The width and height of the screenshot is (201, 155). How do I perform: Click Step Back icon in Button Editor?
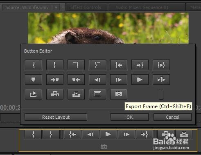[x=97, y=80]
